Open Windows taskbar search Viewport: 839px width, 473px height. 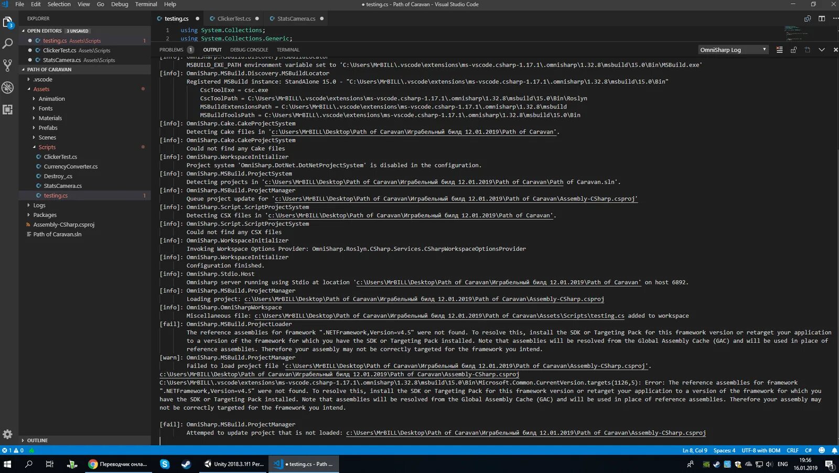[29, 464]
